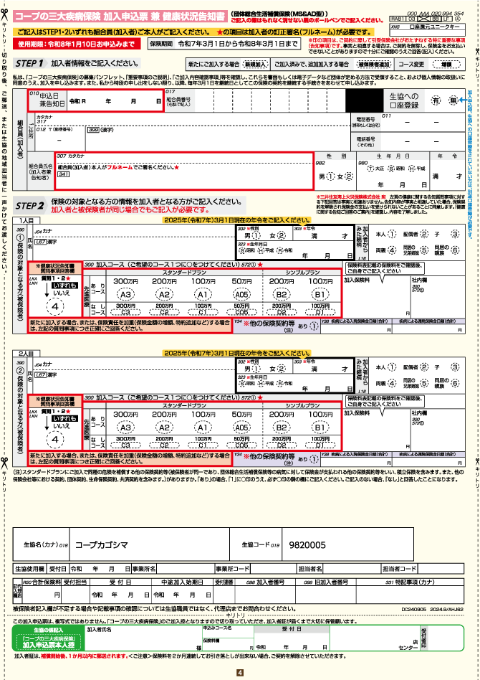Click the 保険期間 coverage period box
The image size is (480, 680).
point(224,44)
